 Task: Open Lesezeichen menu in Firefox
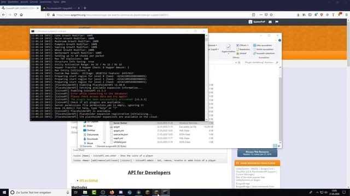point(45,2)
